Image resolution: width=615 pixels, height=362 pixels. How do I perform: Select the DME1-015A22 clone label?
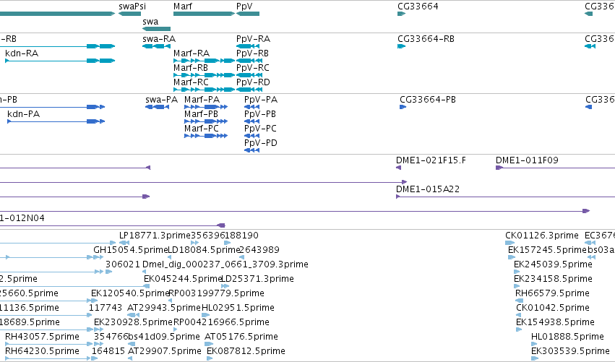click(428, 189)
